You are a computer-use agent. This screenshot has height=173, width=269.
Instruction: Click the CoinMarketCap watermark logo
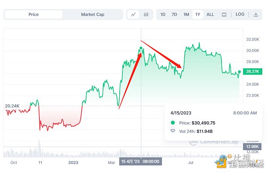[213, 142]
